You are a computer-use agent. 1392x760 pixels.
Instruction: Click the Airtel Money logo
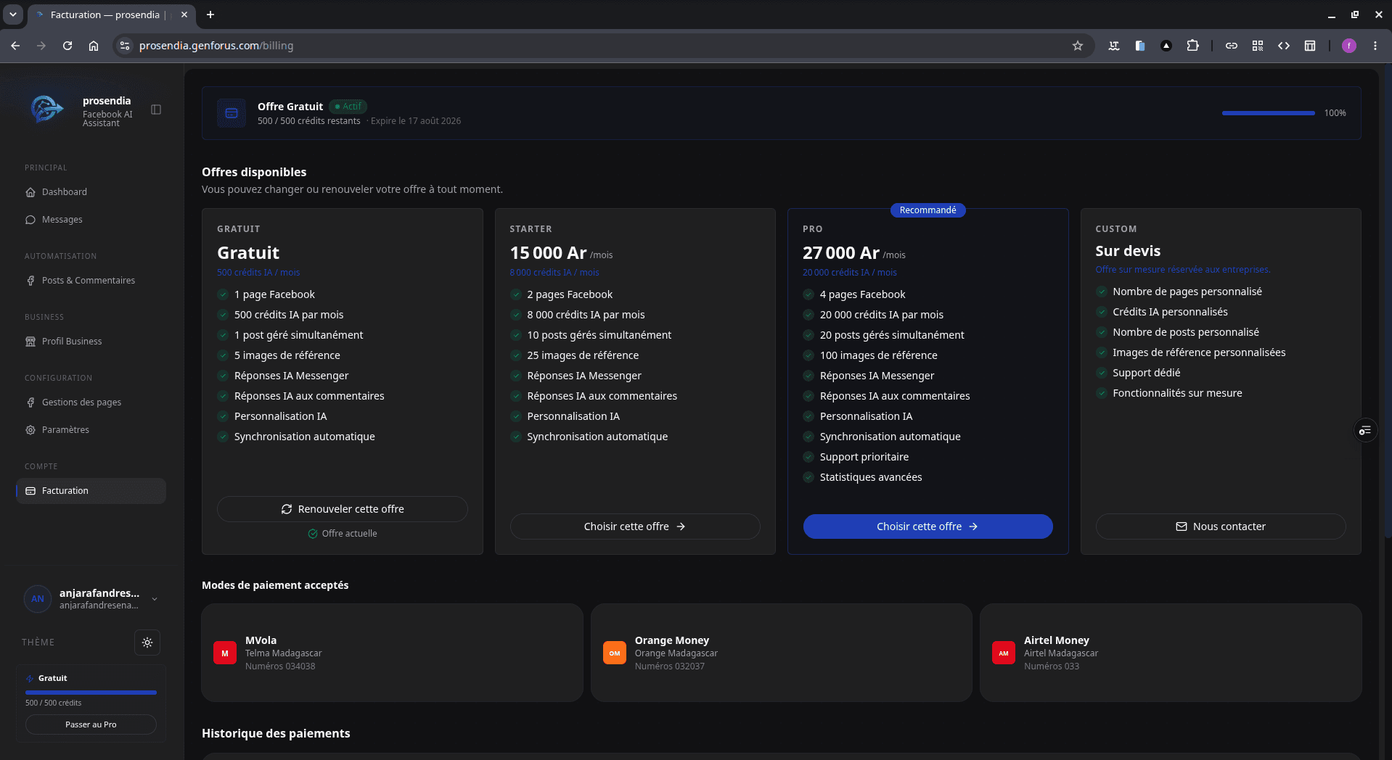pos(1004,653)
